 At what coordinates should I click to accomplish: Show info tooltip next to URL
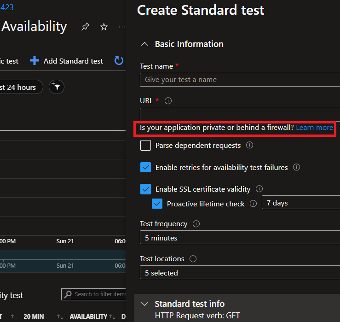click(168, 101)
